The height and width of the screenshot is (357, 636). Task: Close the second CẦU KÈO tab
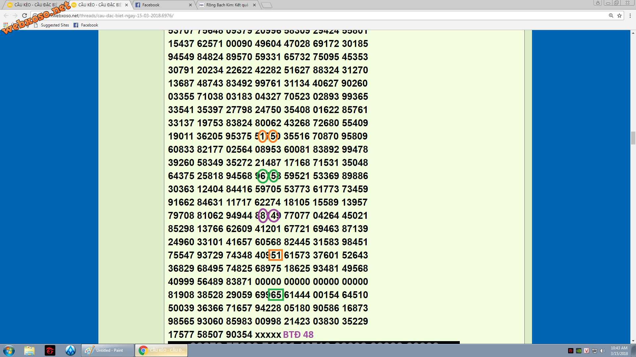coord(126,5)
